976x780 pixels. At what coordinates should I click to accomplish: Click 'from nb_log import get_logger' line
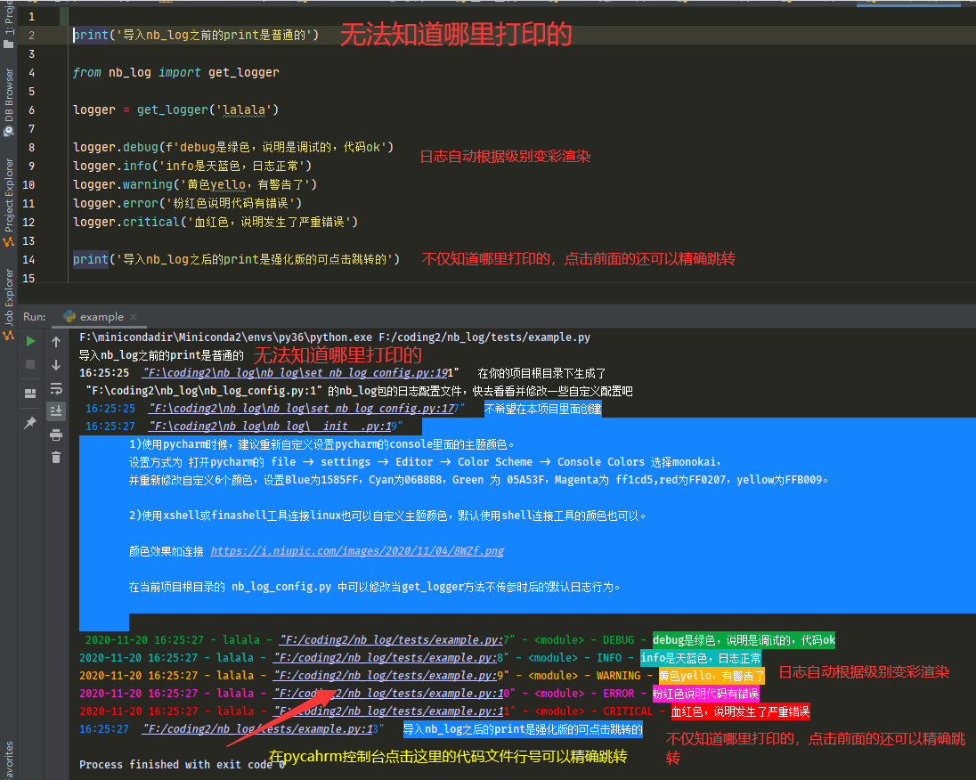pyautogui.click(x=175, y=73)
